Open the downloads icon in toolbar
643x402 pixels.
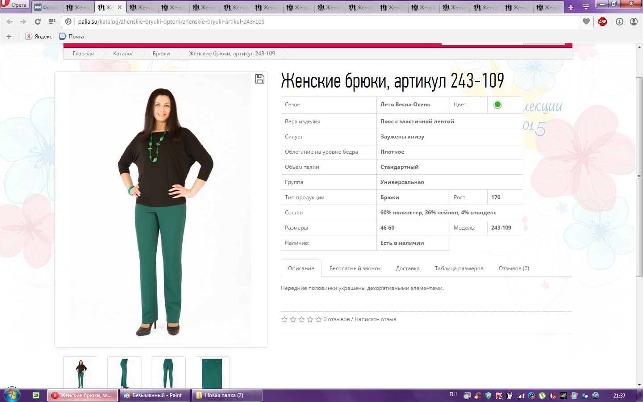point(619,21)
